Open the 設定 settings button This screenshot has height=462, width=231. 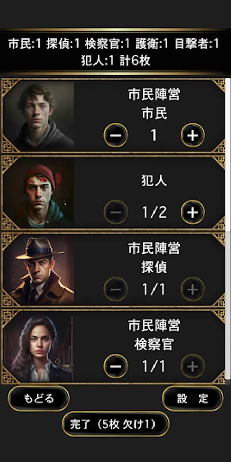pos(192,399)
